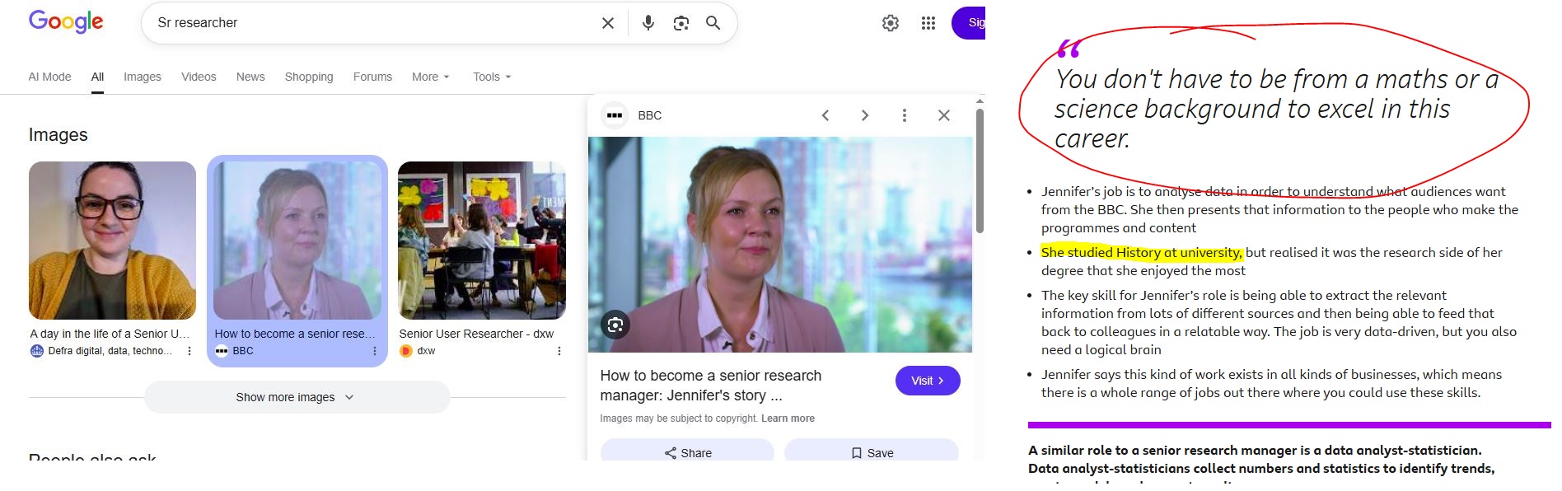
Task: Click the quote 'You don't have to be from a maths'
Action: (1275, 109)
